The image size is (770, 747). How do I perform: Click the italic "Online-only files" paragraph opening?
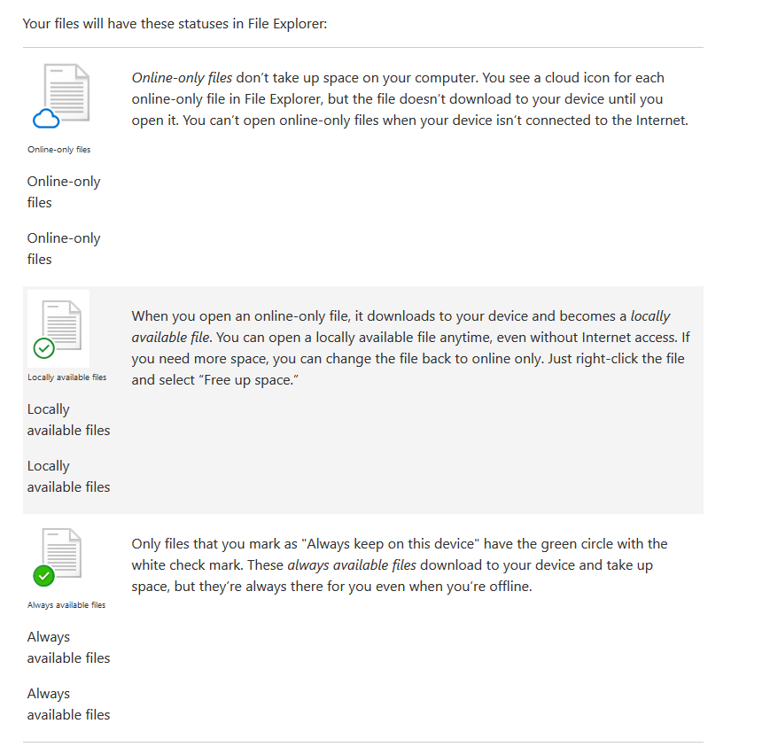click(x=182, y=78)
